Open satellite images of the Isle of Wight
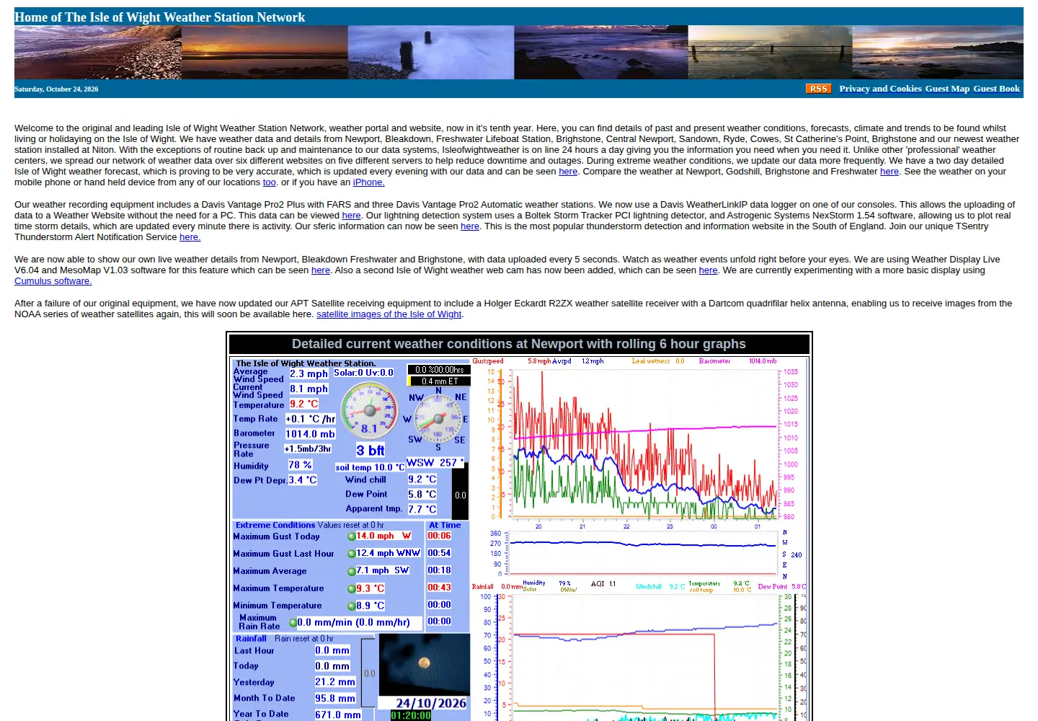 pyautogui.click(x=389, y=314)
